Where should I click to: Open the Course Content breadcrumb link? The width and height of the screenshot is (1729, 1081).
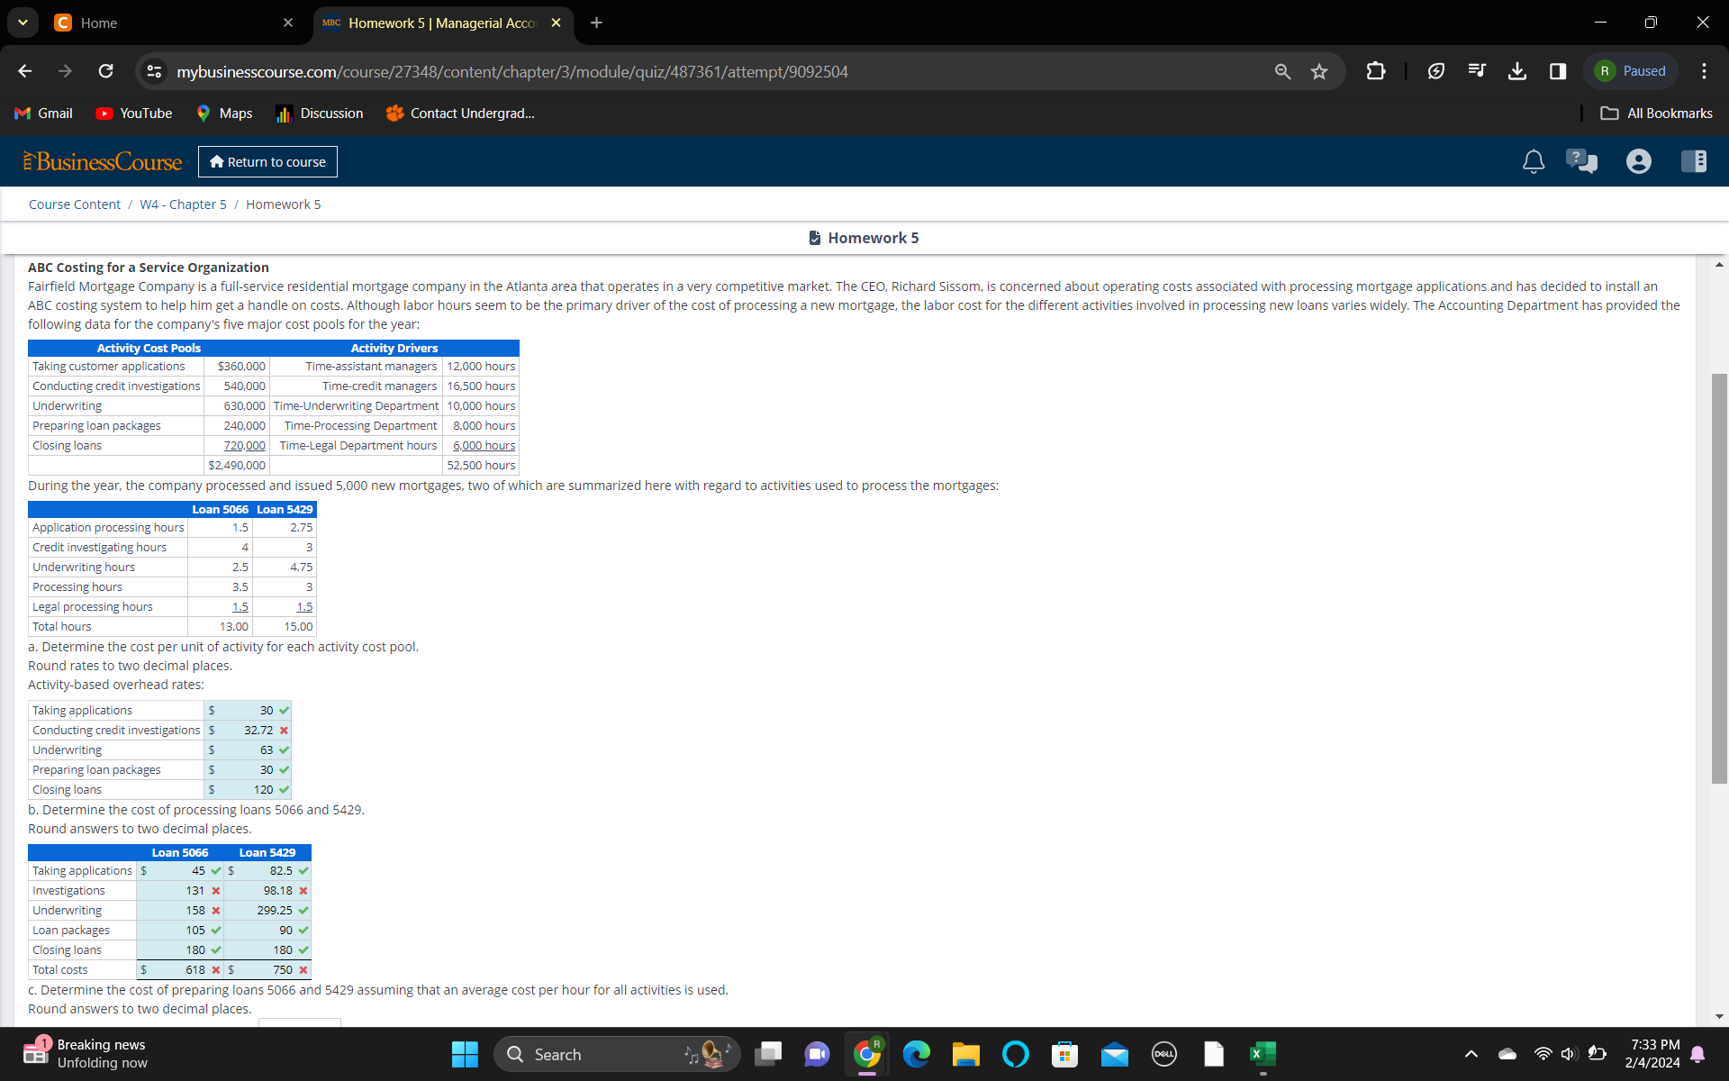click(74, 204)
